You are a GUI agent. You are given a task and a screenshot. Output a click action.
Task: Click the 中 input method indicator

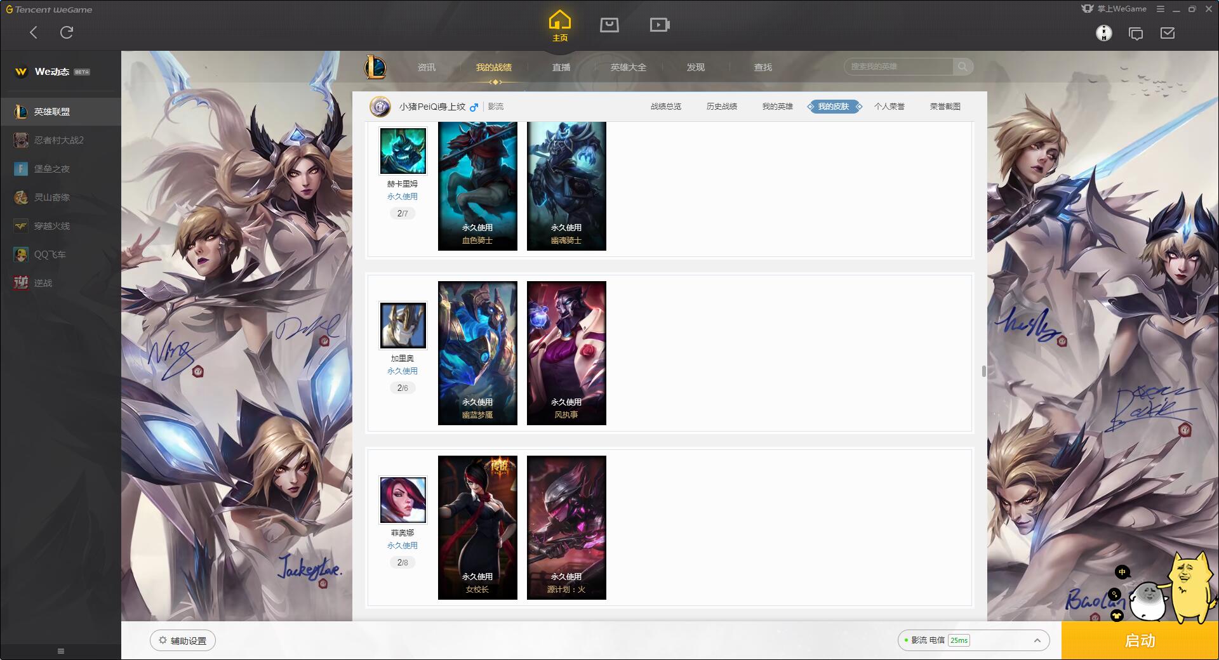[x=1122, y=572]
